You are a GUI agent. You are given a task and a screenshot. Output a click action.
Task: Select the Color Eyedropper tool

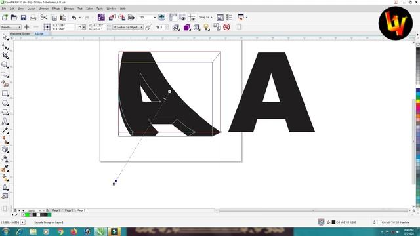pyautogui.click(x=5, y=168)
